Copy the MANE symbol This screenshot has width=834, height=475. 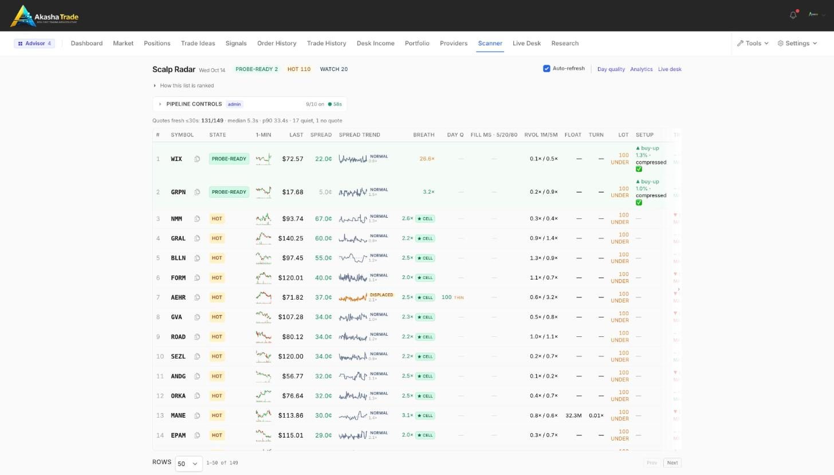click(x=197, y=415)
